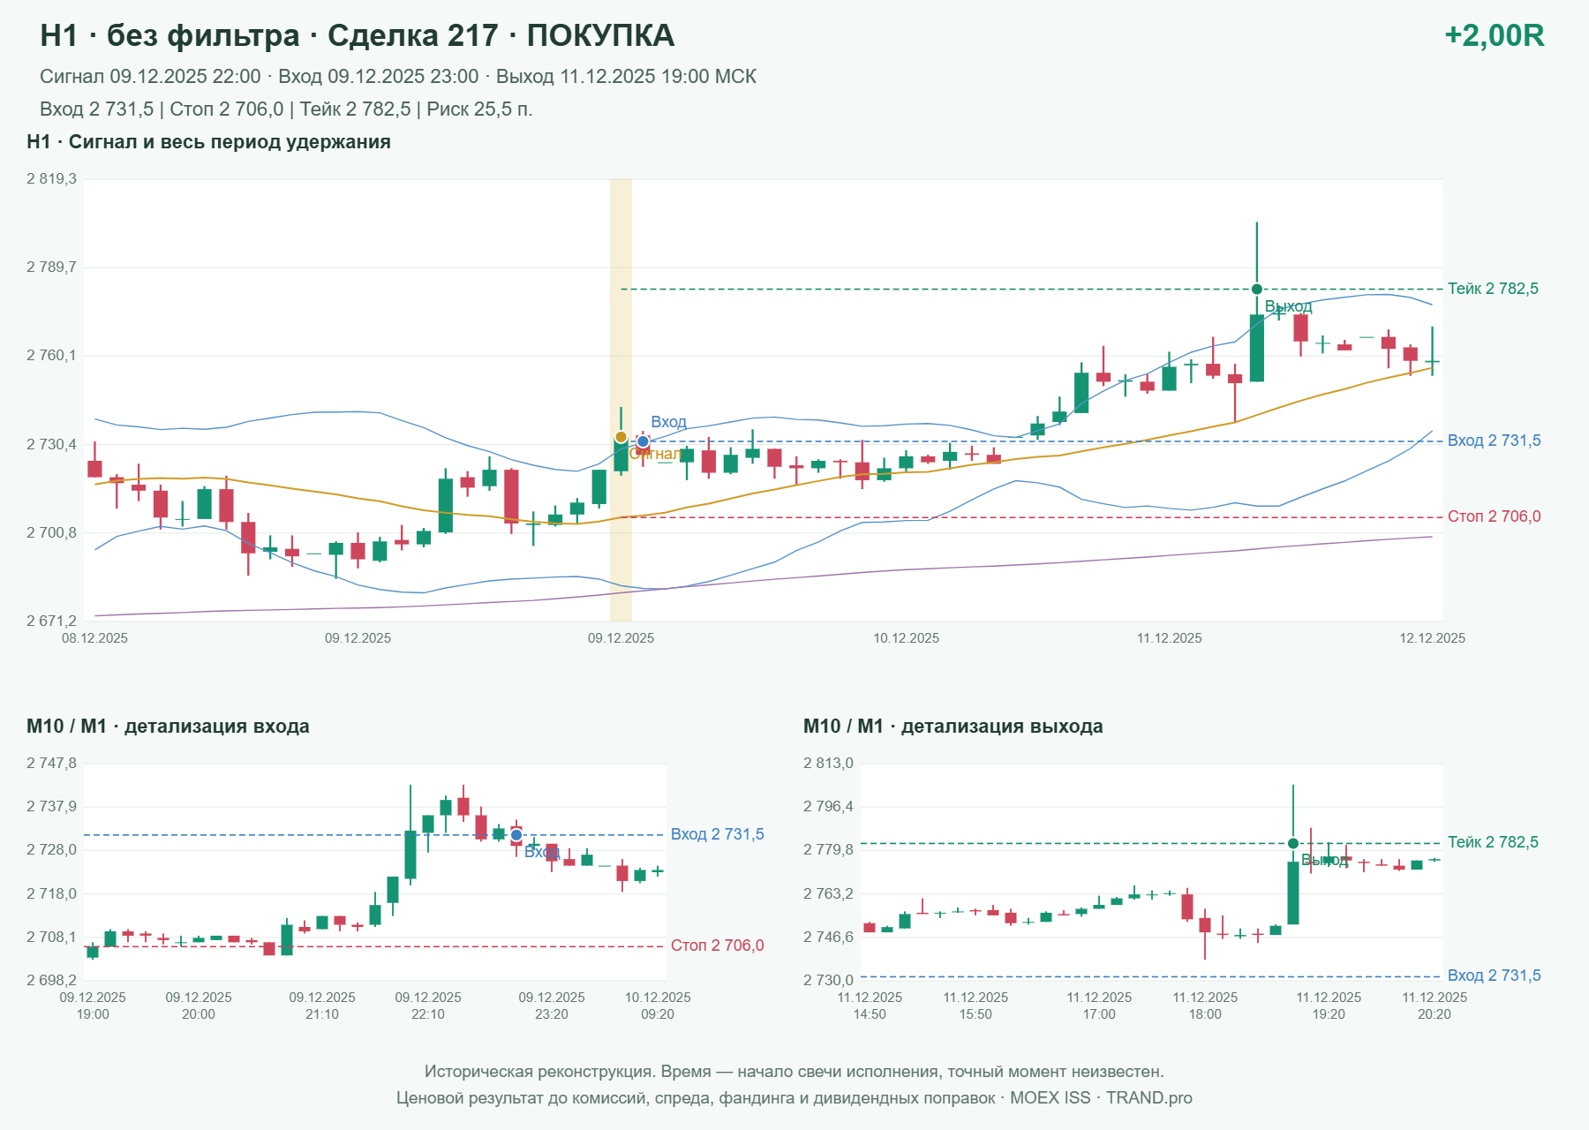Click y-axis value 2 671,2 on H1 chart

[51, 621]
